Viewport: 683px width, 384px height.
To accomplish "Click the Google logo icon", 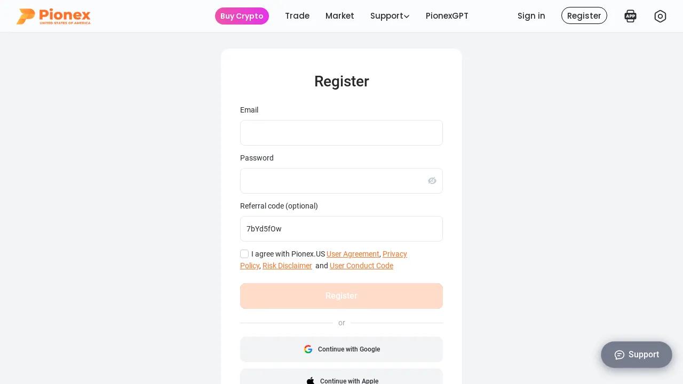I will tap(308, 349).
